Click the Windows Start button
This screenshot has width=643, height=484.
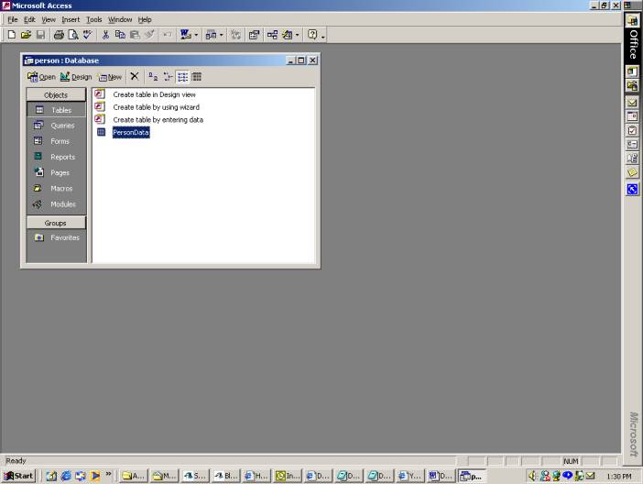(19, 476)
